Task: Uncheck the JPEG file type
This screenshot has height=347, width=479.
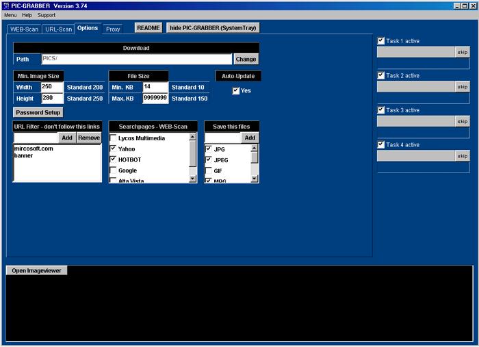Action: click(x=208, y=159)
